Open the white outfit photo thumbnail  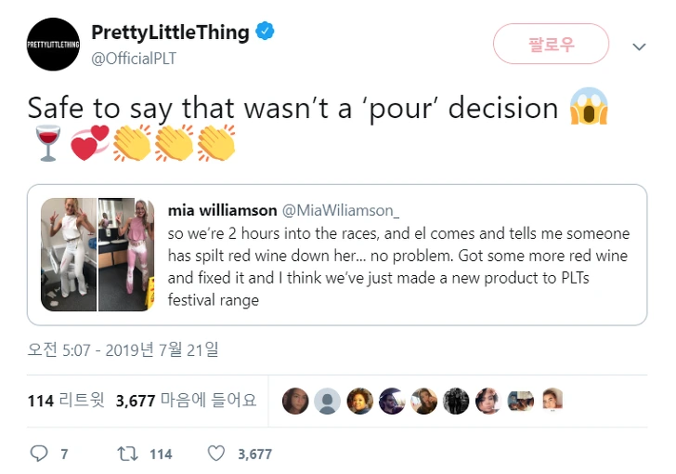[70, 254]
